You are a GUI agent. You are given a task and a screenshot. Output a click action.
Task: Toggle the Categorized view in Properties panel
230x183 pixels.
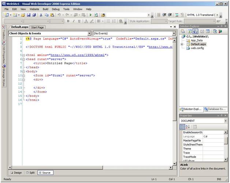182,127
